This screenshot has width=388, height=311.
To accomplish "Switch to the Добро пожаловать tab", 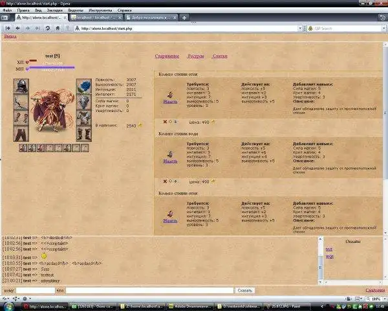I will pos(151,17).
